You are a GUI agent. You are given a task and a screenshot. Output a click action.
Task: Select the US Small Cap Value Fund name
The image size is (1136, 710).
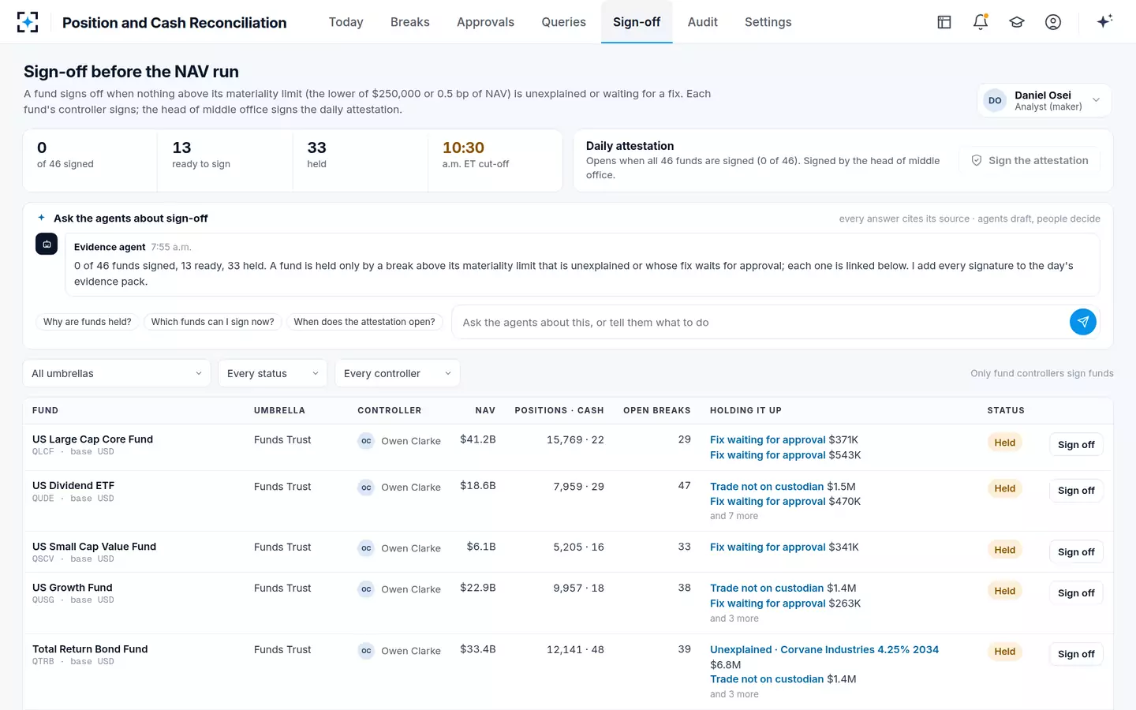[x=94, y=546]
